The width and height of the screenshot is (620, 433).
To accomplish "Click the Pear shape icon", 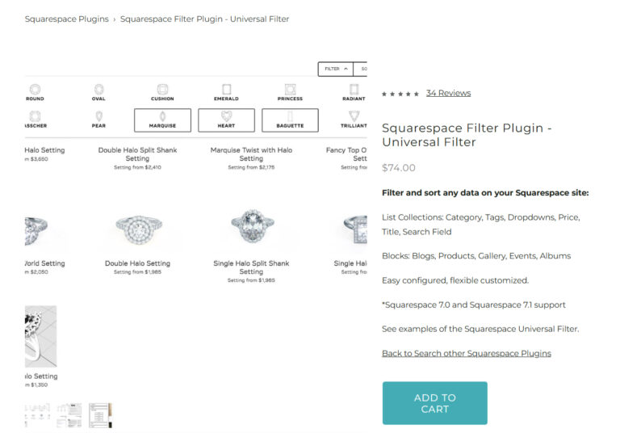I will click(x=98, y=117).
